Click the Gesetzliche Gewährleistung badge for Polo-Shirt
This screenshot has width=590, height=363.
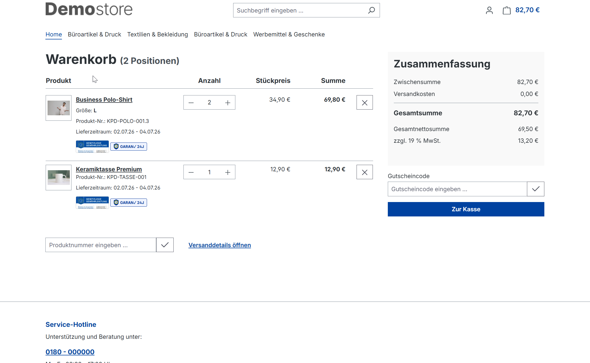tap(92, 147)
